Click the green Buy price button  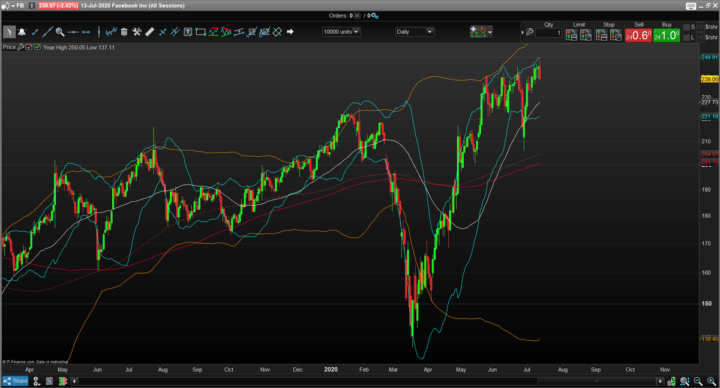667,35
